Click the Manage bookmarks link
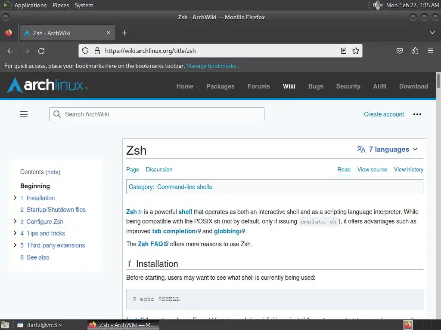Viewport: 441px width, 330px height. pos(214,66)
